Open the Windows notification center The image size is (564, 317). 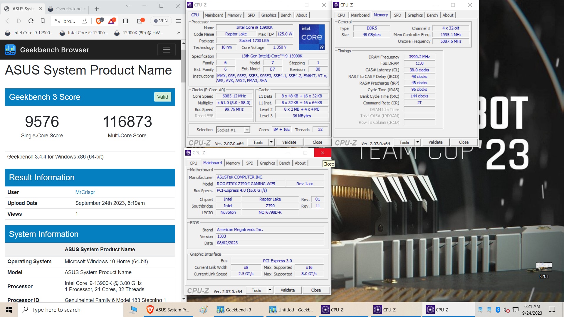pos(552,310)
